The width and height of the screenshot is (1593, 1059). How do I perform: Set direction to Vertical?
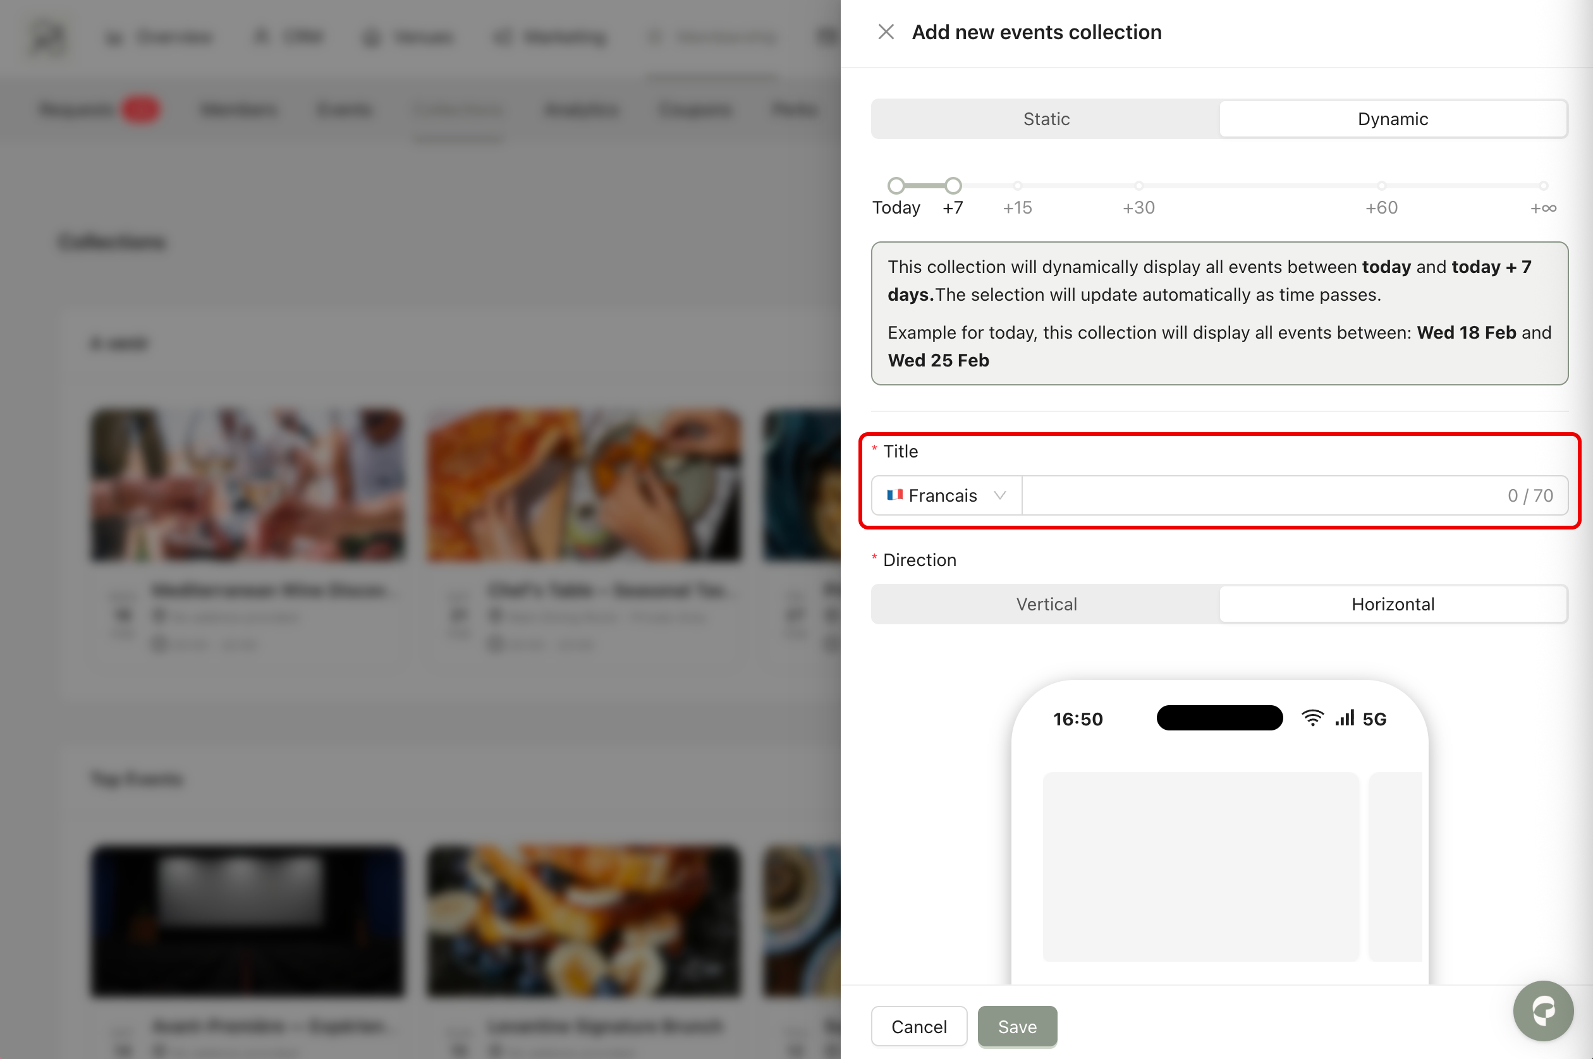coord(1046,604)
